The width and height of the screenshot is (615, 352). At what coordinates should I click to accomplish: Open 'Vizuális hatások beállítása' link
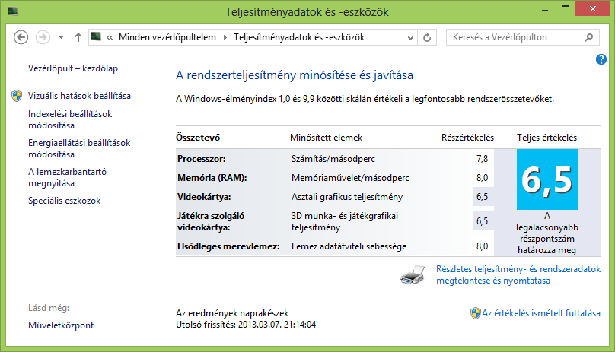(x=79, y=96)
